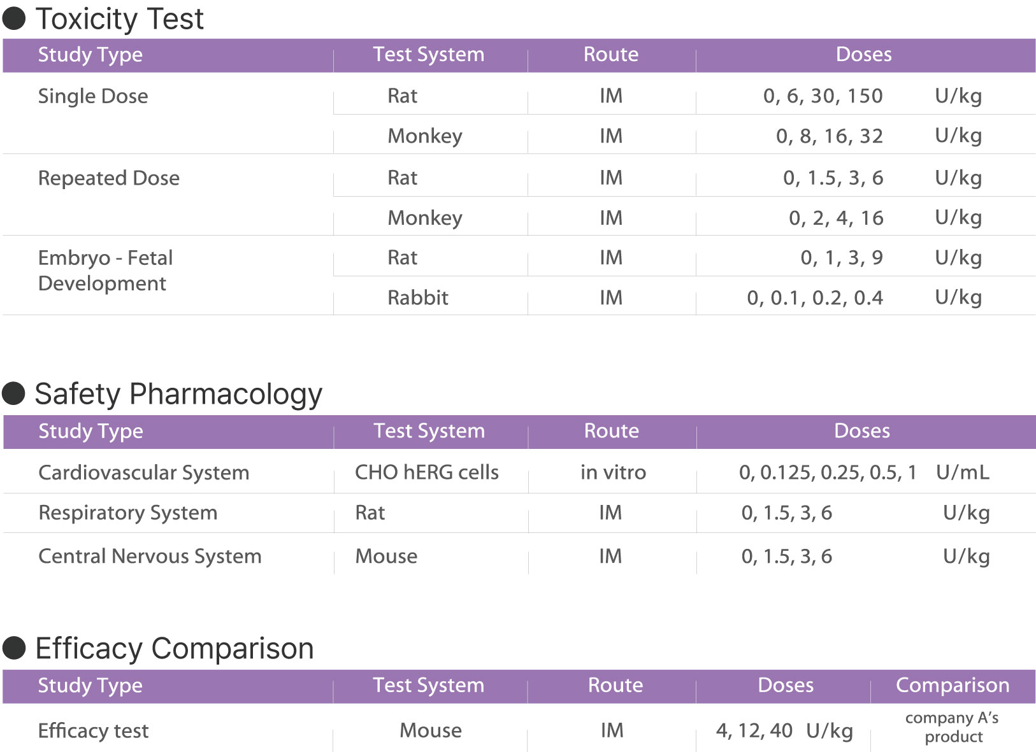The image size is (1036, 752).
Task: Select the Toxicity Test heading
Action: (120, 18)
